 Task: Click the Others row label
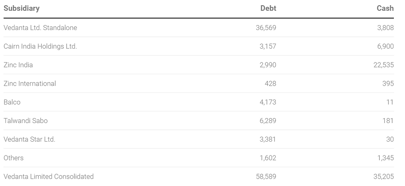pos(14,158)
